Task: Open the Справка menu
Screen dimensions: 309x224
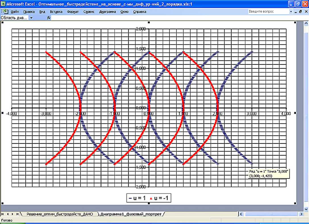Action: (140, 12)
